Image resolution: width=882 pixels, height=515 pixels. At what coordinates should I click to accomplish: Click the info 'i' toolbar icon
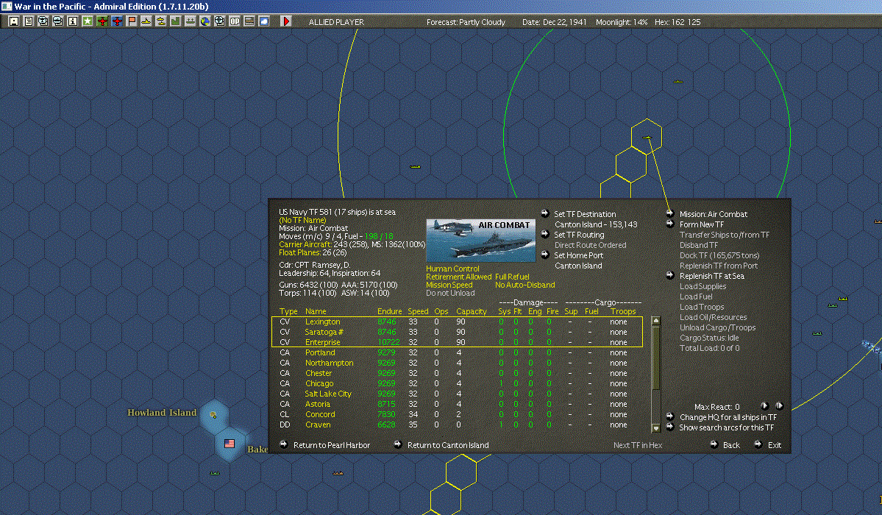(73, 21)
